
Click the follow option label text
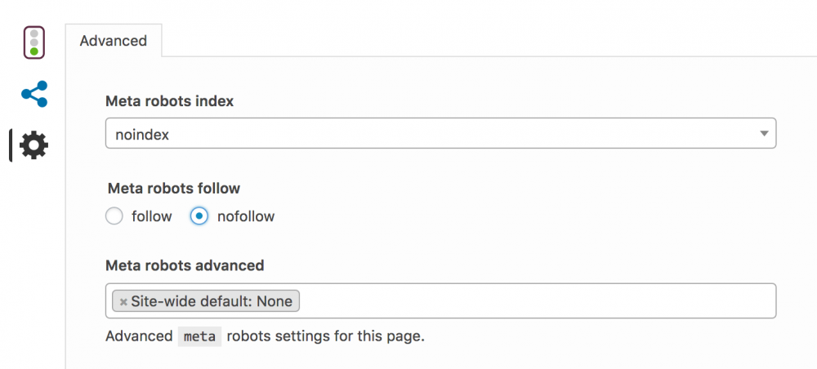pos(152,216)
